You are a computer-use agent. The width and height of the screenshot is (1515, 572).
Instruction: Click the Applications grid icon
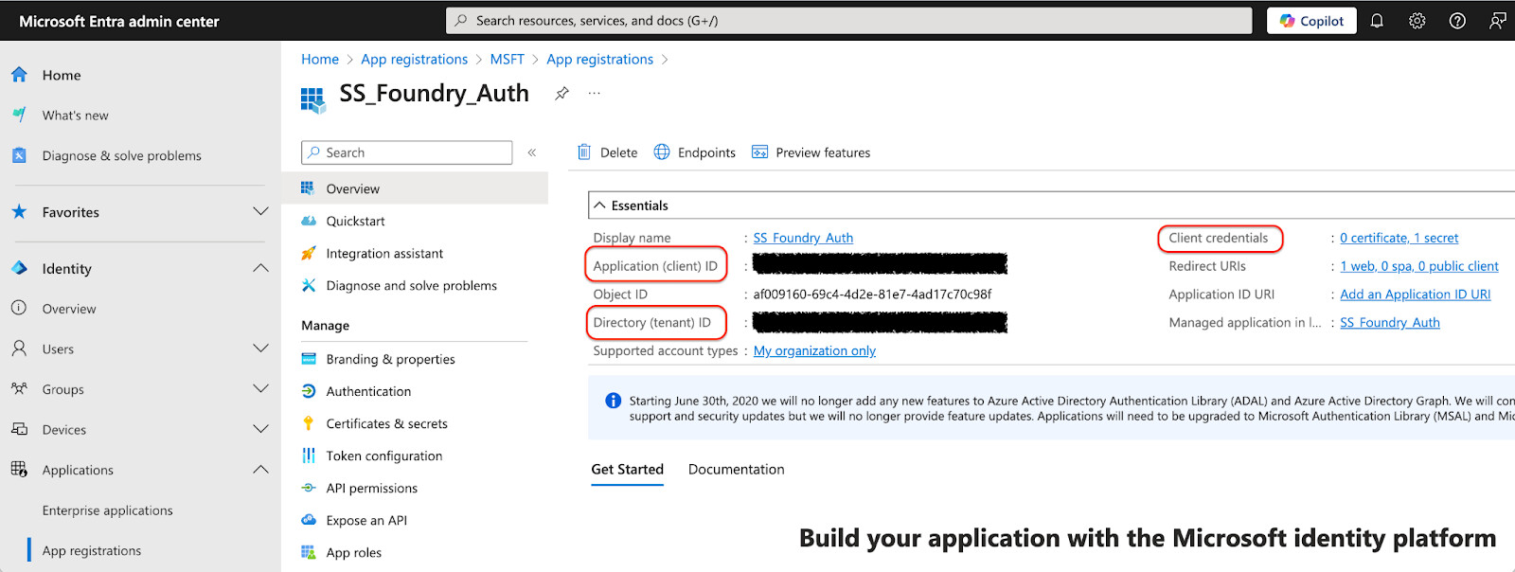(19, 469)
